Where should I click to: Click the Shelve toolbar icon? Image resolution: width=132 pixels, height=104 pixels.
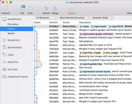pyautogui.click(x=71, y=8)
